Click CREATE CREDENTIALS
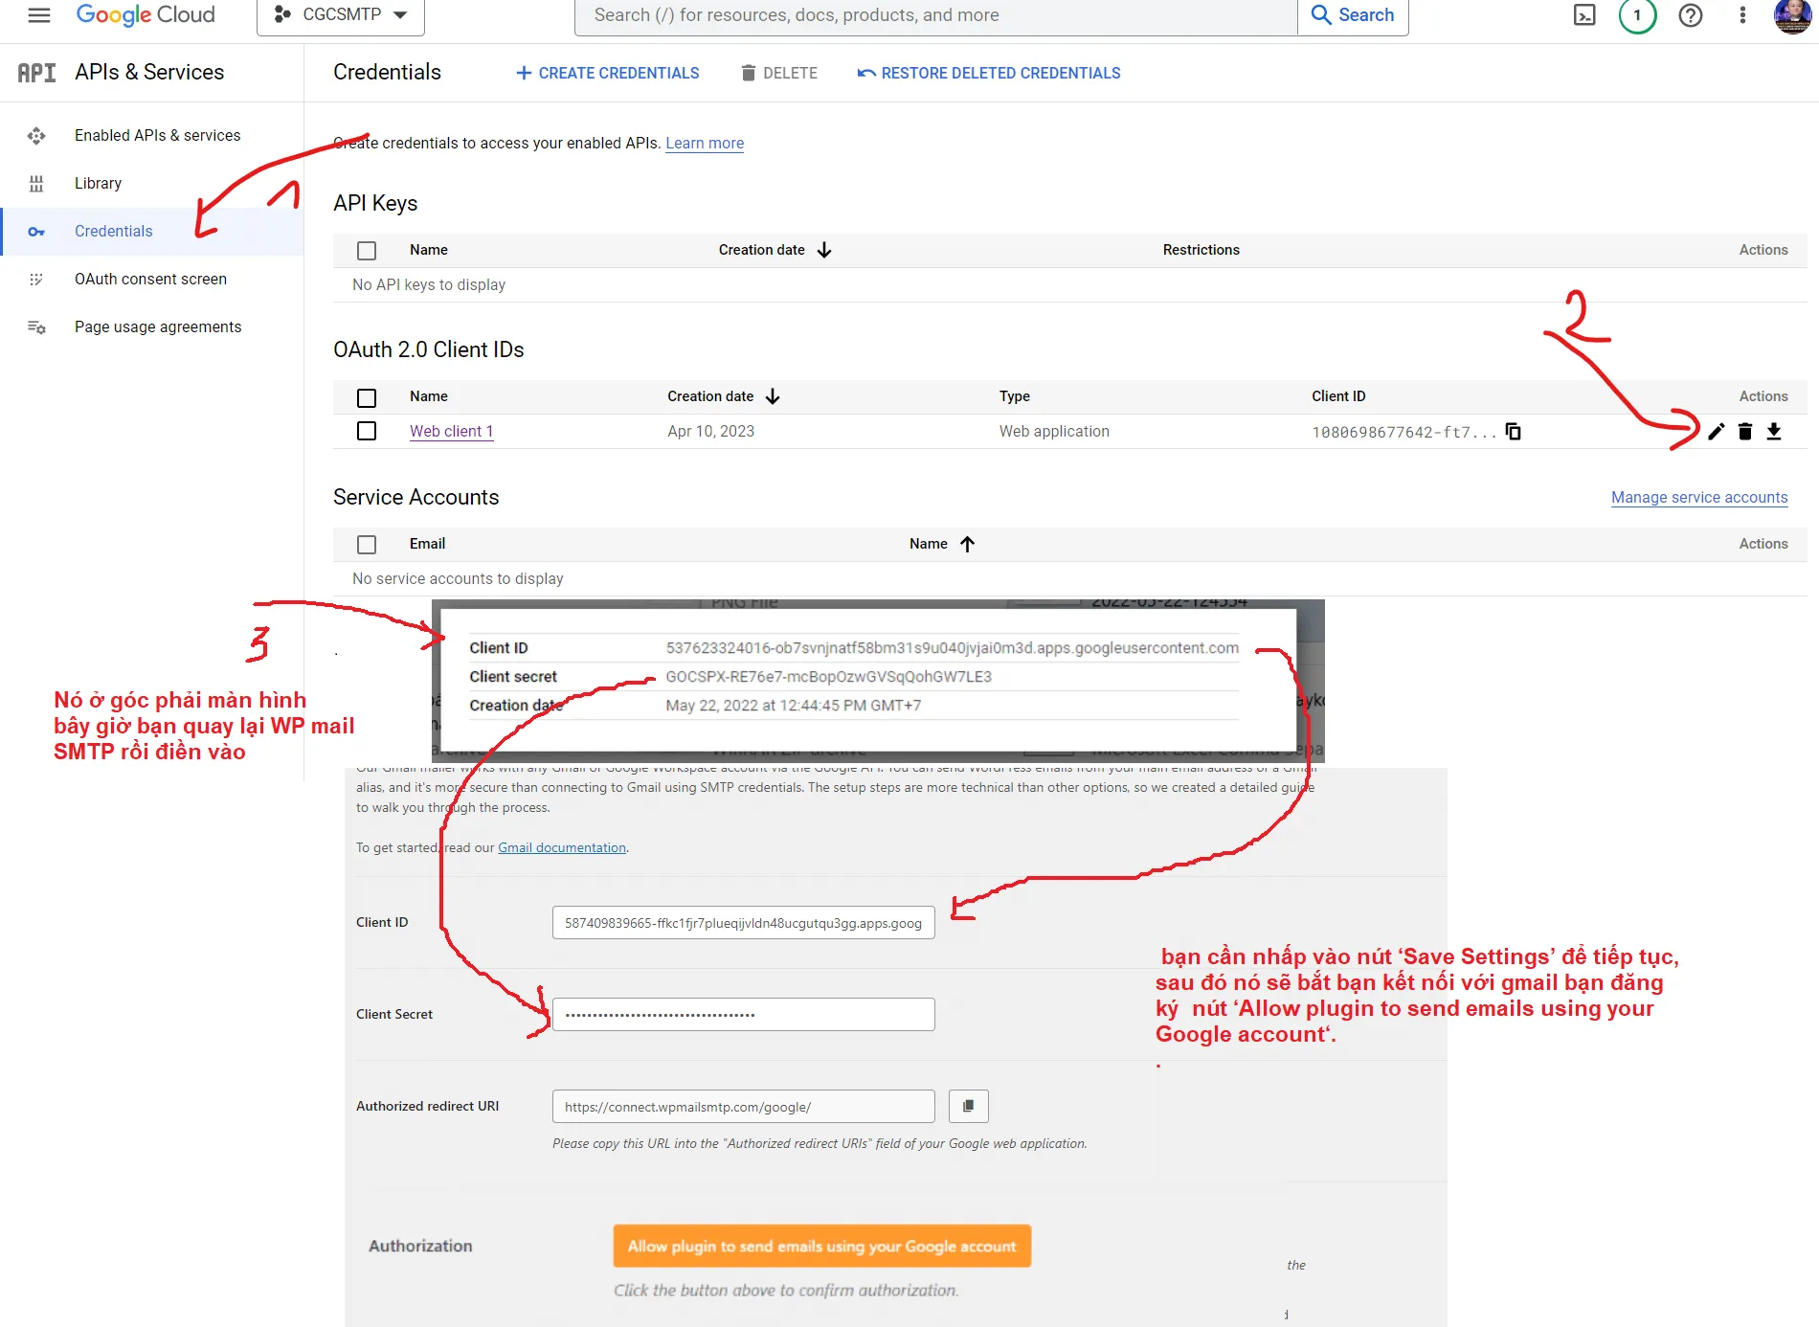The image size is (1819, 1327). [607, 73]
